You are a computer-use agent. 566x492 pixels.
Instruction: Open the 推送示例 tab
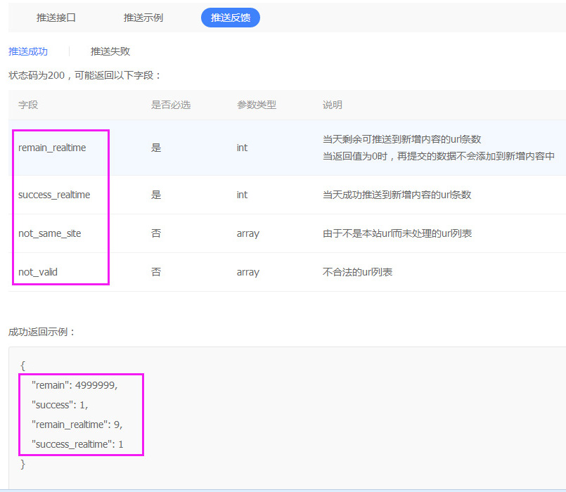point(143,18)
